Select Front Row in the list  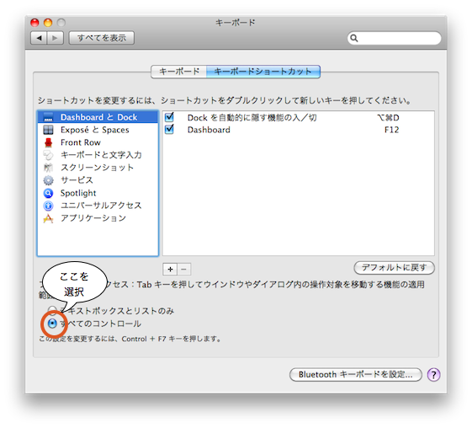[x=98, y=142]
